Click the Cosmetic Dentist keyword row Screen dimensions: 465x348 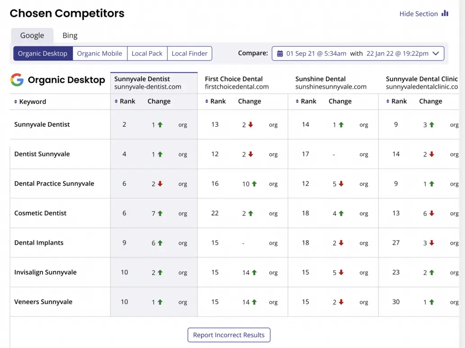pyautogui.click(x=41, y=213)
